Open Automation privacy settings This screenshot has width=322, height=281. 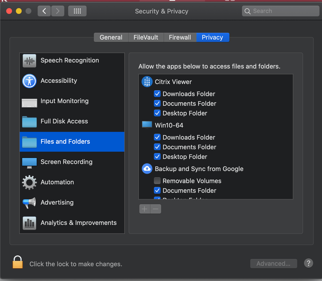tap(57, 182)
